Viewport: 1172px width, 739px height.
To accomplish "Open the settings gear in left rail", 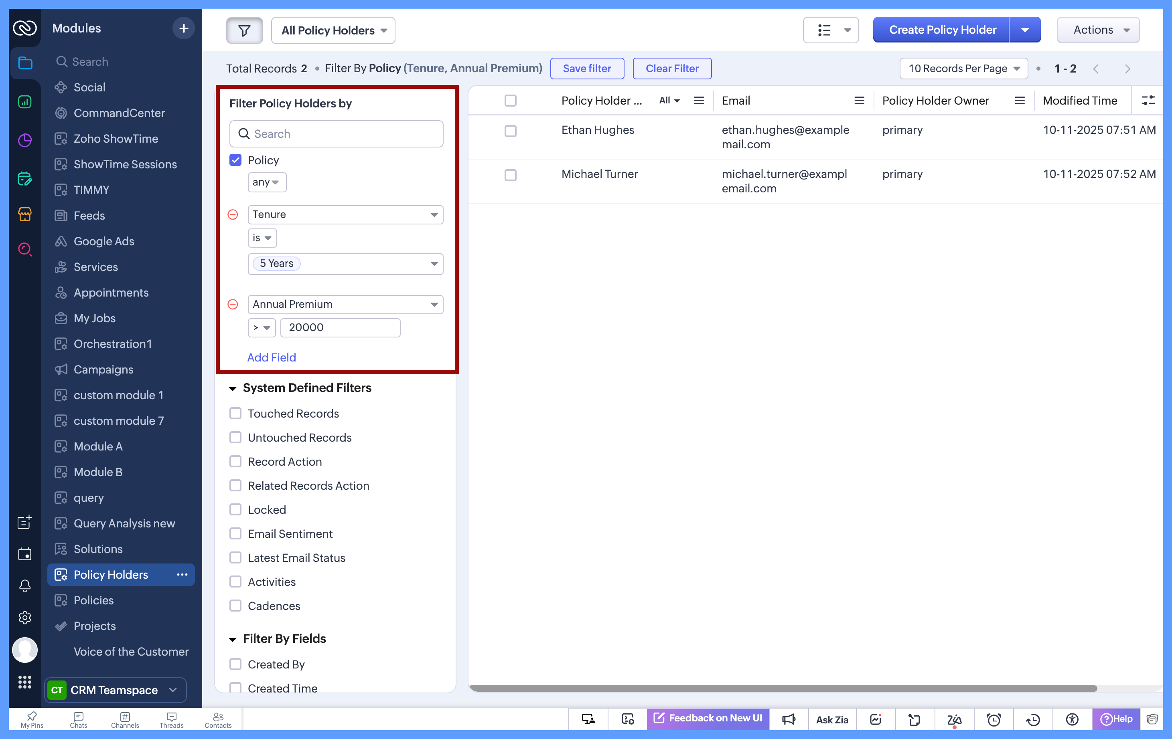I will pos(25,618).
